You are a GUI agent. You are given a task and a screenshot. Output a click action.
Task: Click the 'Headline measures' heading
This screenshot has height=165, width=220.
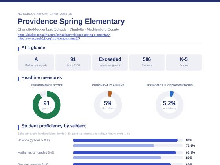pos(42,77)
